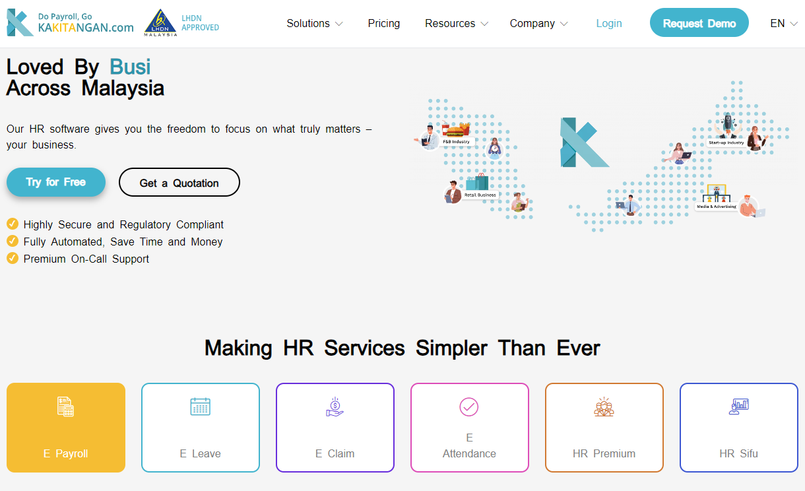Image resolution: width=805 pixels, height=491 pixels.
Task: Click the Login link
Action: [609, 23]
